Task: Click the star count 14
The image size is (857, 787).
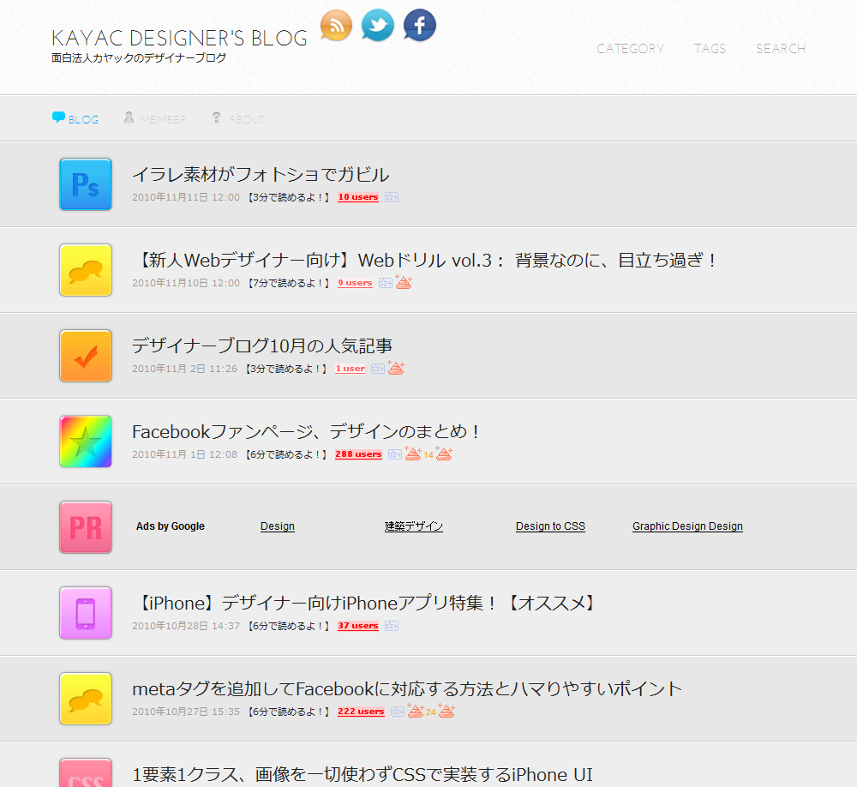Action: click(x=428, y=454)
